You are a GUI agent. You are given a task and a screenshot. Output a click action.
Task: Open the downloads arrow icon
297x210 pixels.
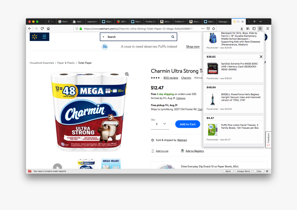point(242,29)
